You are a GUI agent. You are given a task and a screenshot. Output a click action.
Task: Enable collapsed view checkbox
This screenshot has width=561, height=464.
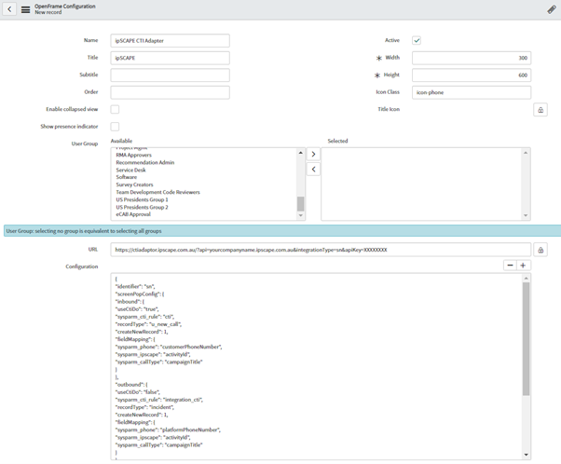click(115, 109)
